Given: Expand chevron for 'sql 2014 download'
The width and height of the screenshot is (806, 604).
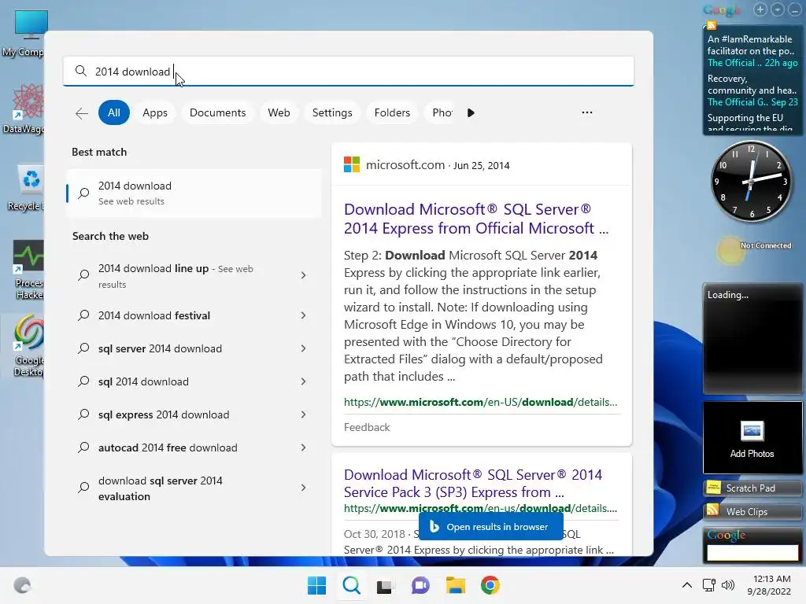Looking at the screenshot, I should tap(303, 381).
